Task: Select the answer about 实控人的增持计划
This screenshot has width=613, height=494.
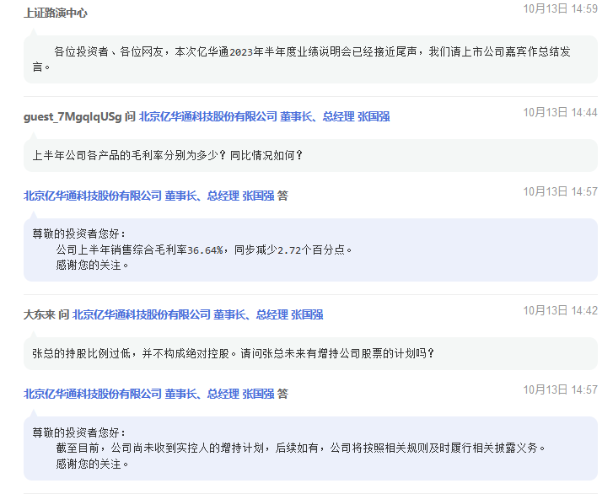Action: [x=310, y=448]
